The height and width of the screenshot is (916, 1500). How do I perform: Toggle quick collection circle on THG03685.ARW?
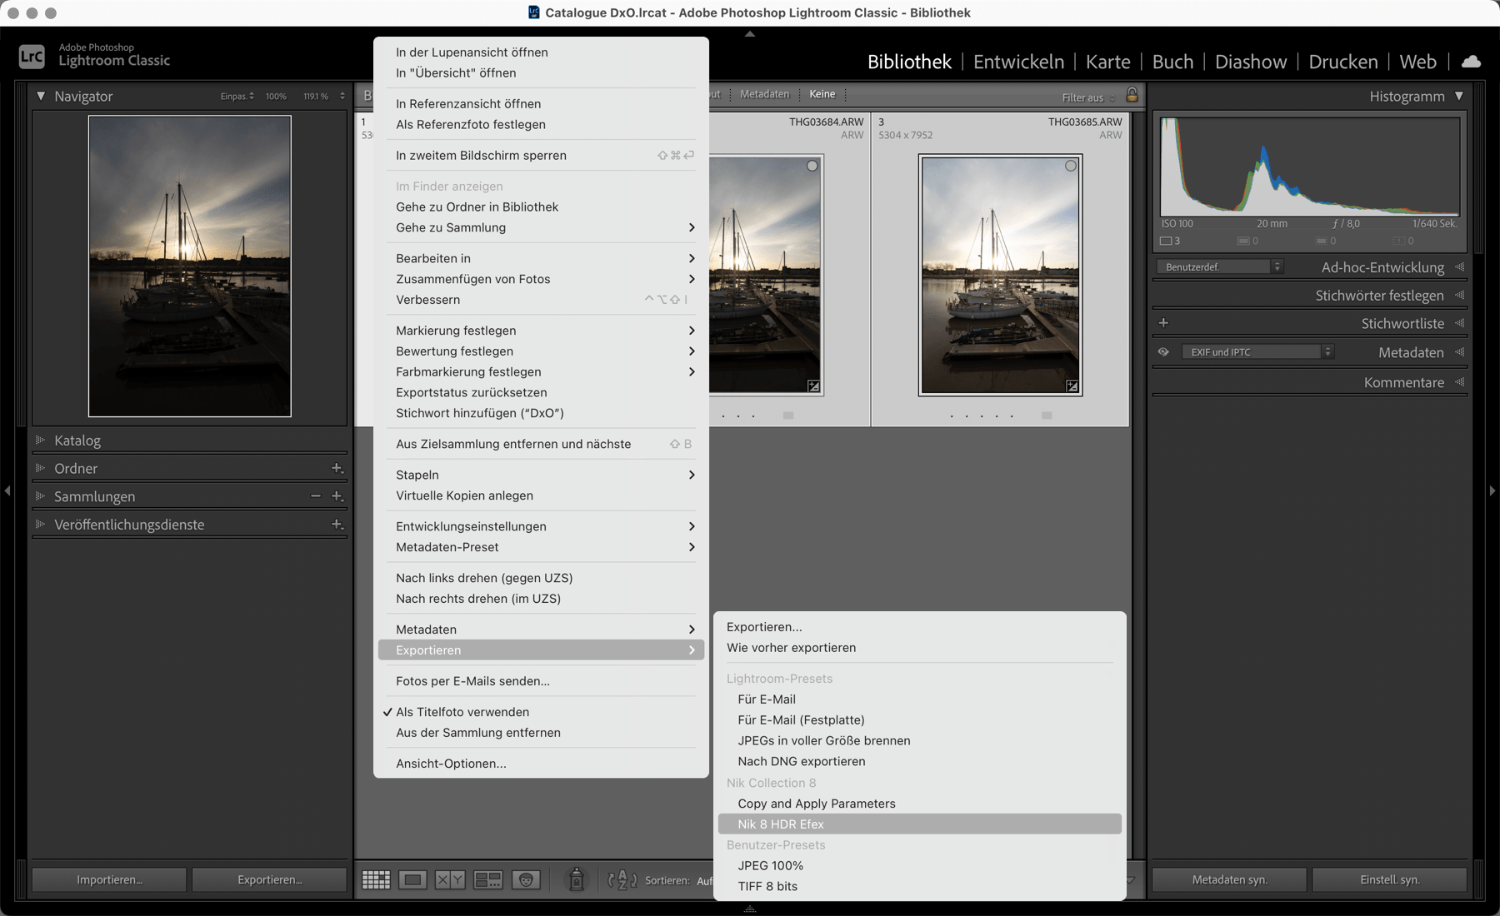(1071, 166)
